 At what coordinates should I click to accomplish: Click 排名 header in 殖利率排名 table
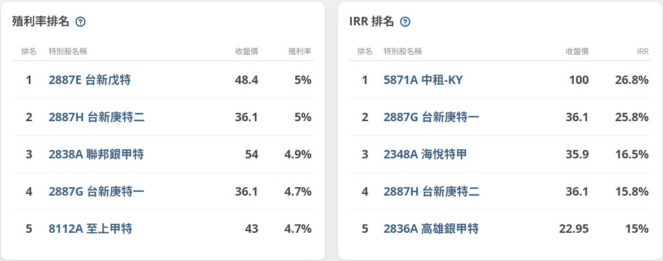pos(29,51)
